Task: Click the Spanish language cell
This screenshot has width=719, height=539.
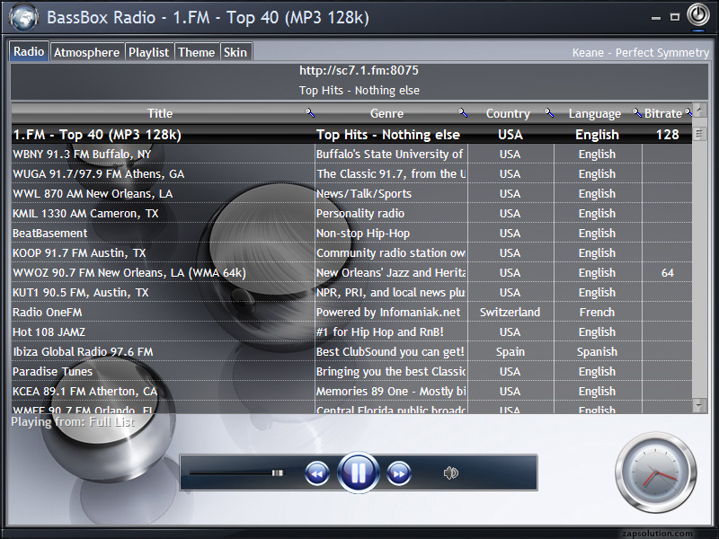Action: click(598, 351)
